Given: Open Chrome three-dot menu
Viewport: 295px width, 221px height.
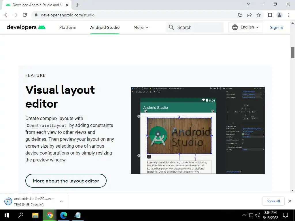Looking at the screenshot, I should pyautogui.click(x=289, y=15).
